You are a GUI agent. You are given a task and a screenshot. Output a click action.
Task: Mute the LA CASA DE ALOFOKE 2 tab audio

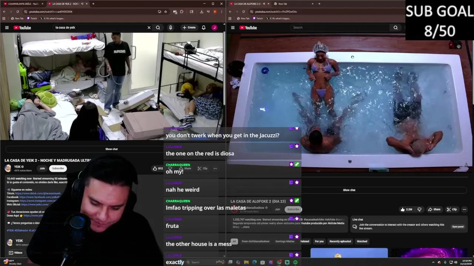[263, 4]
